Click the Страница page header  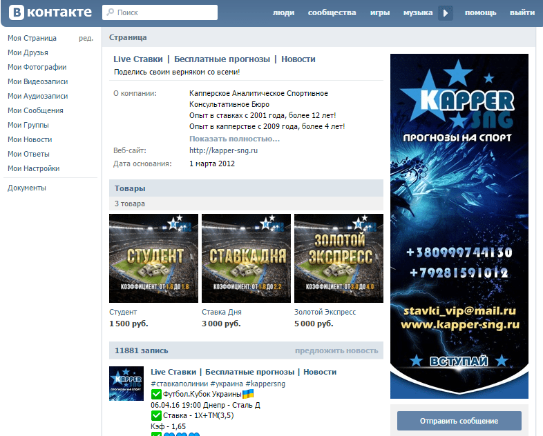pos(128,37)
